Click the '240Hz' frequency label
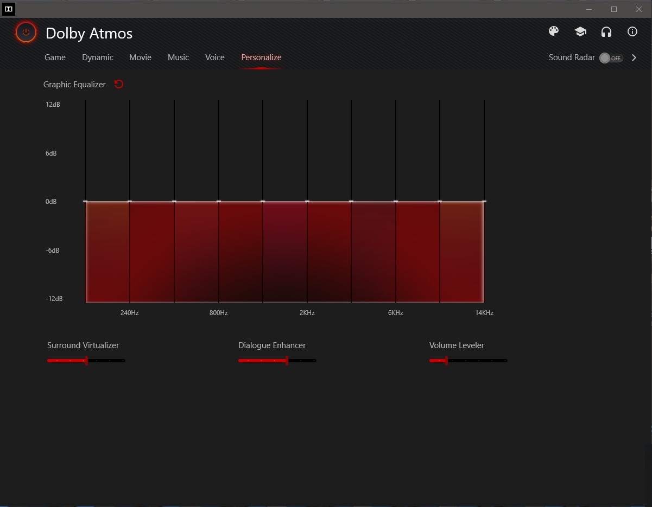This screenshot has height=507, width=652. 130,313
